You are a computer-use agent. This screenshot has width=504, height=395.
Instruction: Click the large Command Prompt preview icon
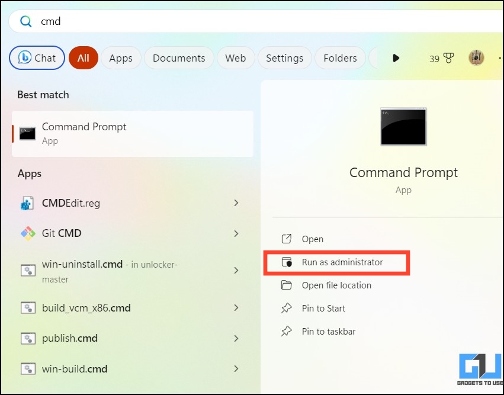pyautogui.click(x=403, y=127)
